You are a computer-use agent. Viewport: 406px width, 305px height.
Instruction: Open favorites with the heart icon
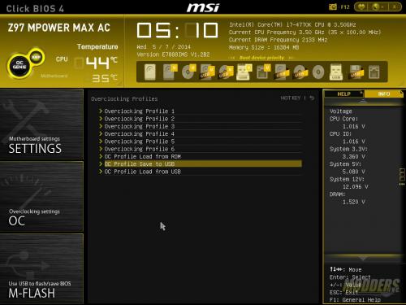[x=362, y=7]
